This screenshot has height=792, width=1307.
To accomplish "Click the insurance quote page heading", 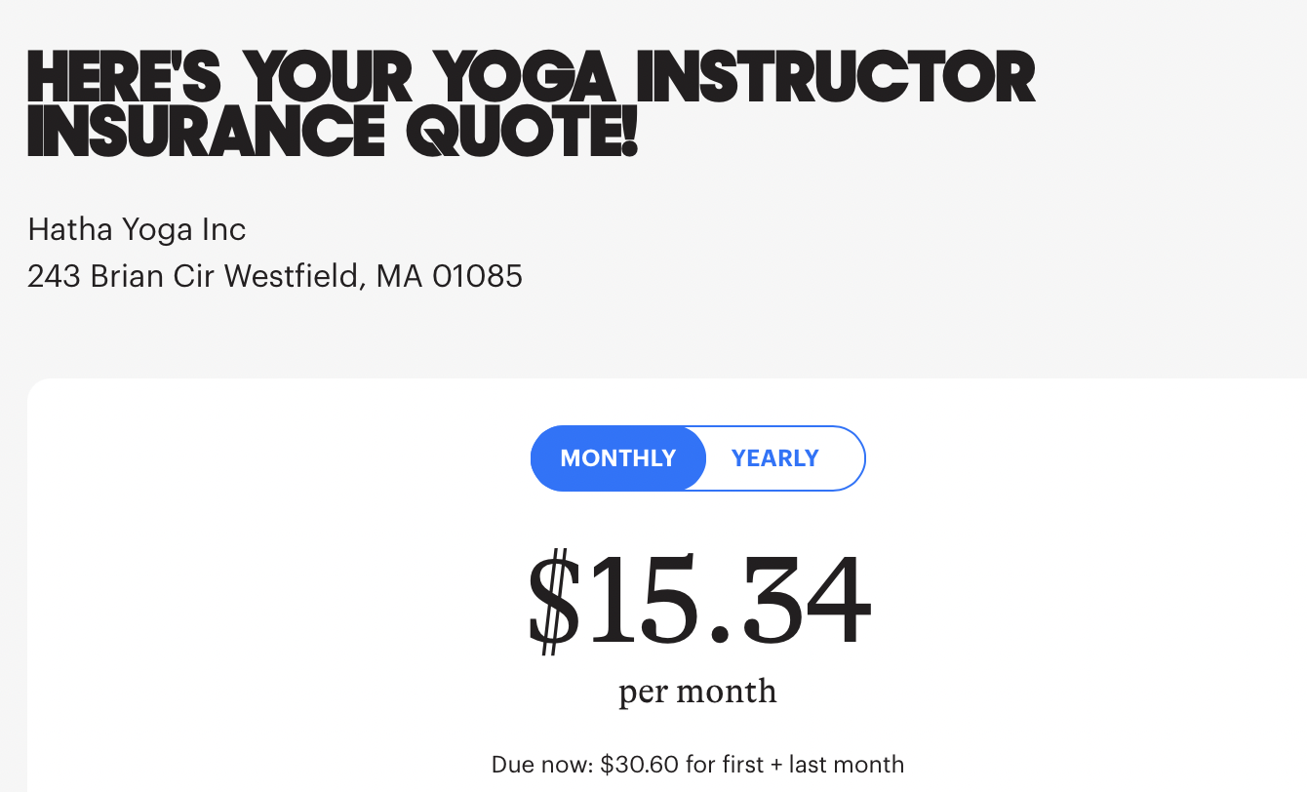I will [532, 104].
